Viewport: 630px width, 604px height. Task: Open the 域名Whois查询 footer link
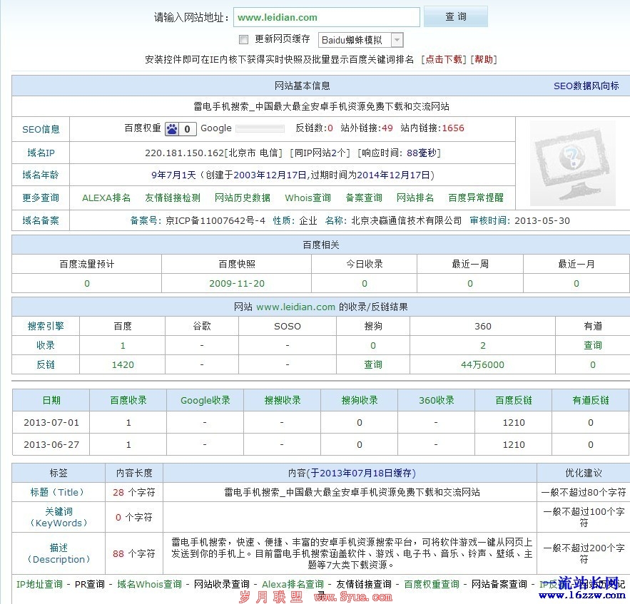149,584
